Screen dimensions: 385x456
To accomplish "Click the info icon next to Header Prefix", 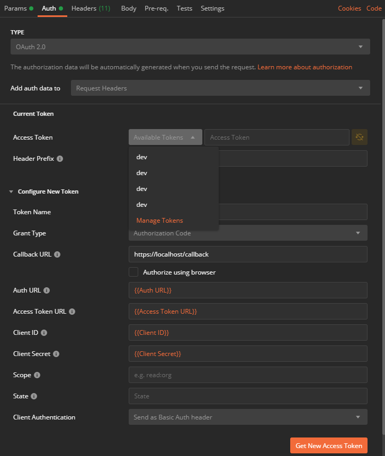I will (59, 159).
